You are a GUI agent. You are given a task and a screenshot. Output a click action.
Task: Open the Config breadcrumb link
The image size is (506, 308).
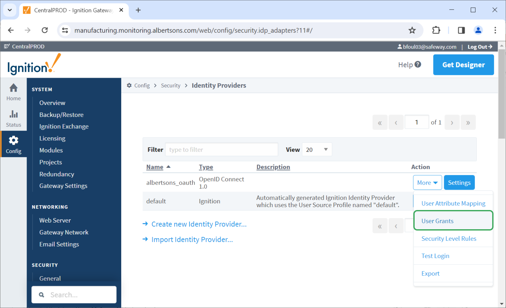coord(142,85)
